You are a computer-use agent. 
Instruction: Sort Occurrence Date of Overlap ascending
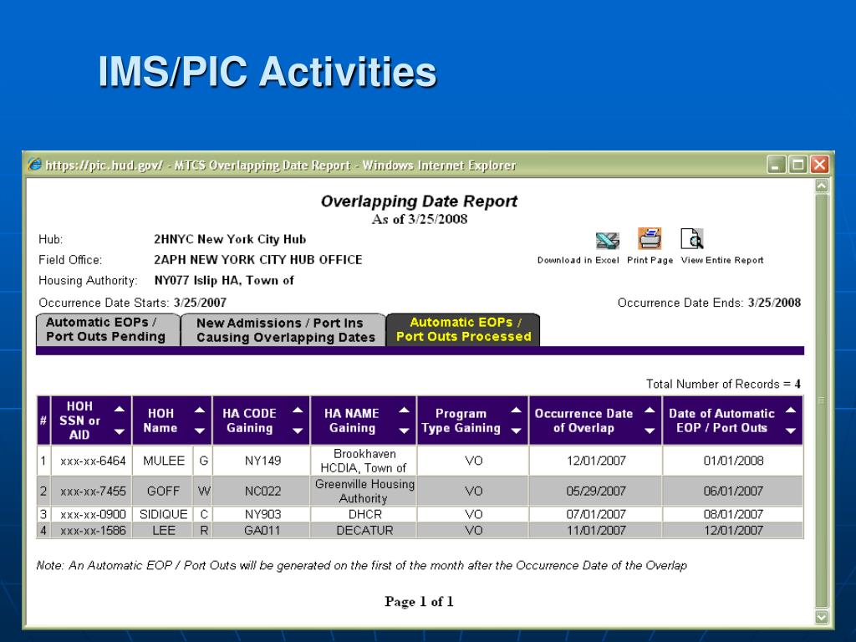(650, 410)
